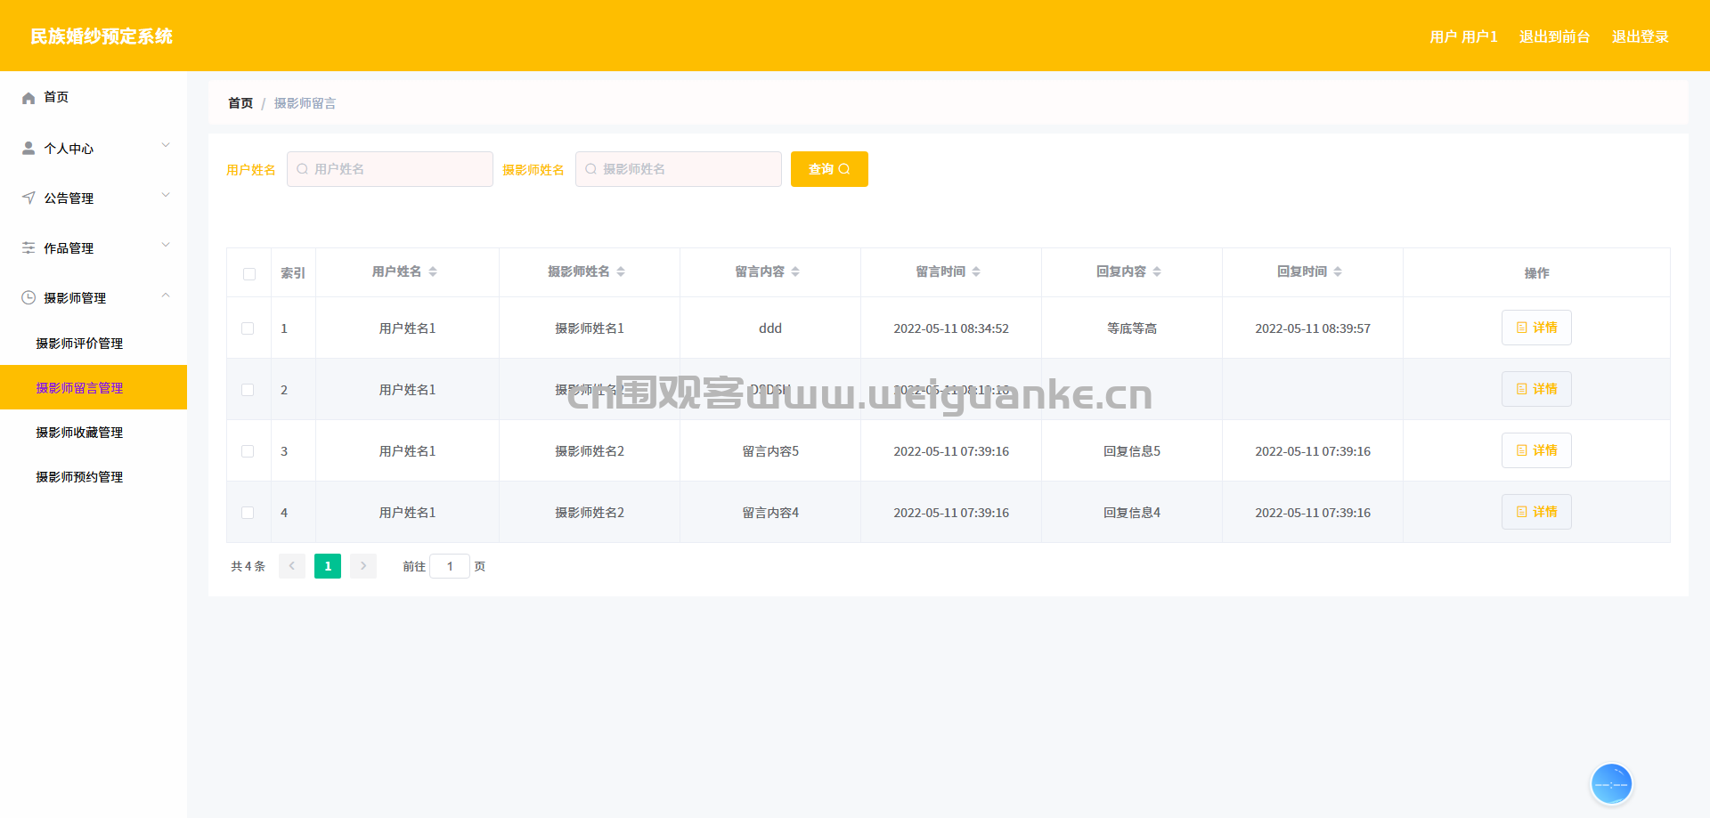The width and height of the screenshot is (1710, 818).
Task: Click 退出到前台 link in header
Action: (1554, 36)
